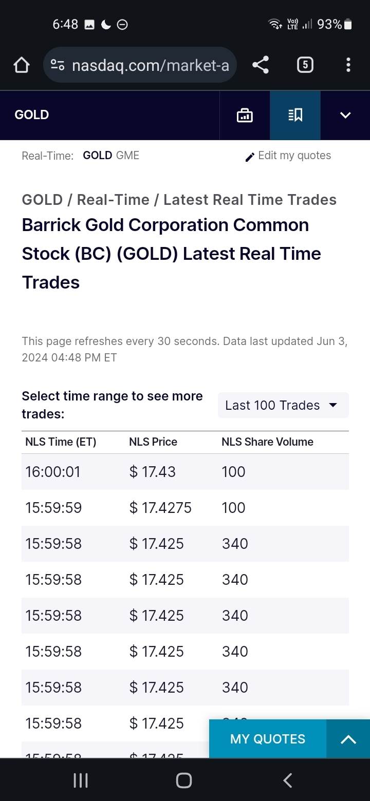Tap the browser home icon

pos(22,65)
